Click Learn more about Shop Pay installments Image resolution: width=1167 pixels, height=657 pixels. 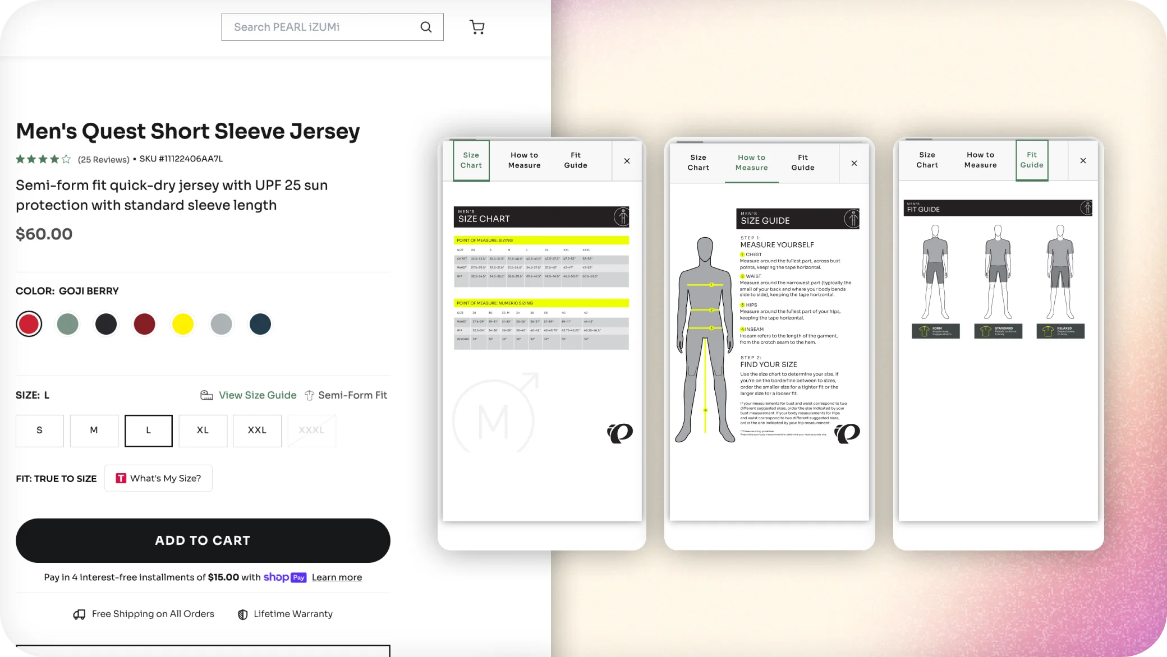point(337,577)
